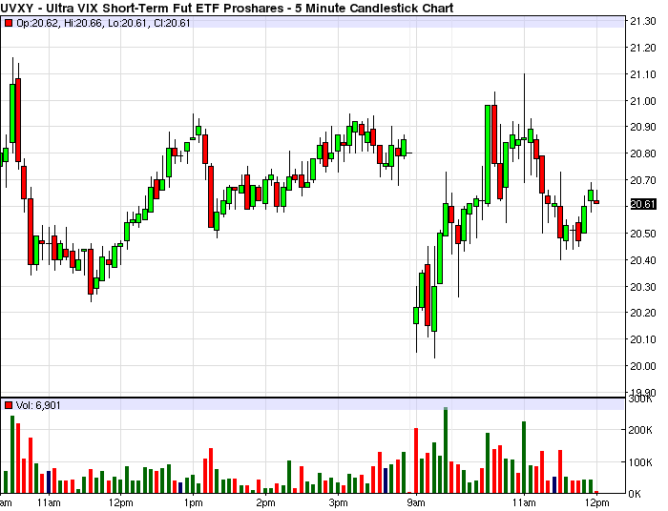
Task: Click the 20.30 price axis label
Action: coord(643,287)
